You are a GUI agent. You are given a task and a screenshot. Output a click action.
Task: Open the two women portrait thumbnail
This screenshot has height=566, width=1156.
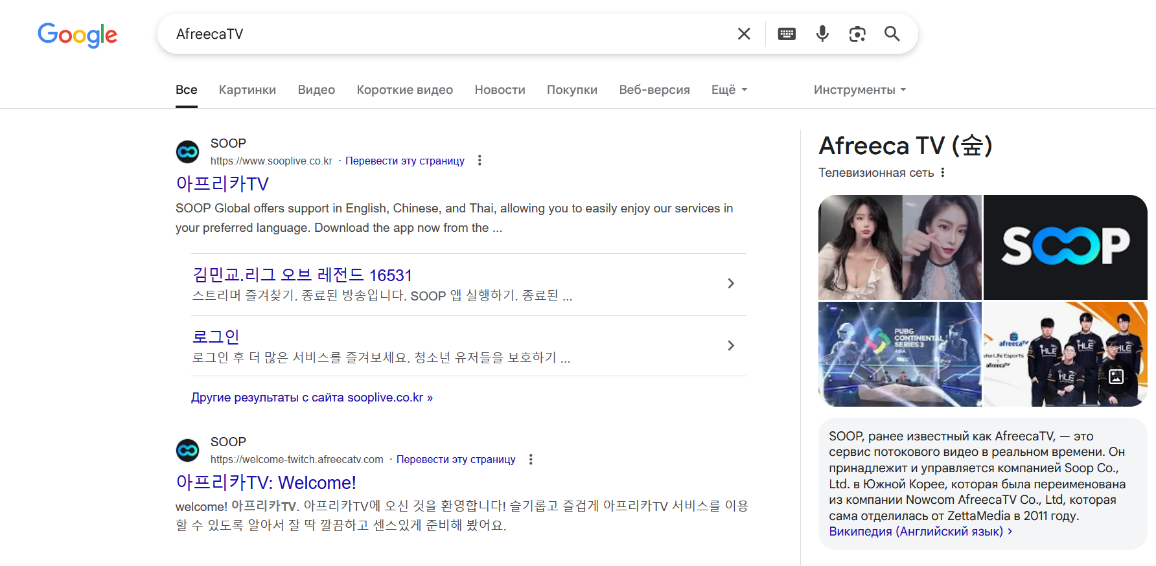point(900,247)
